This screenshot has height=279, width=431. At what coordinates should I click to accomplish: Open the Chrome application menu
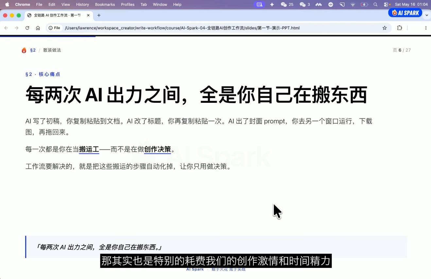pyautogui.click(x=23, y=5)
